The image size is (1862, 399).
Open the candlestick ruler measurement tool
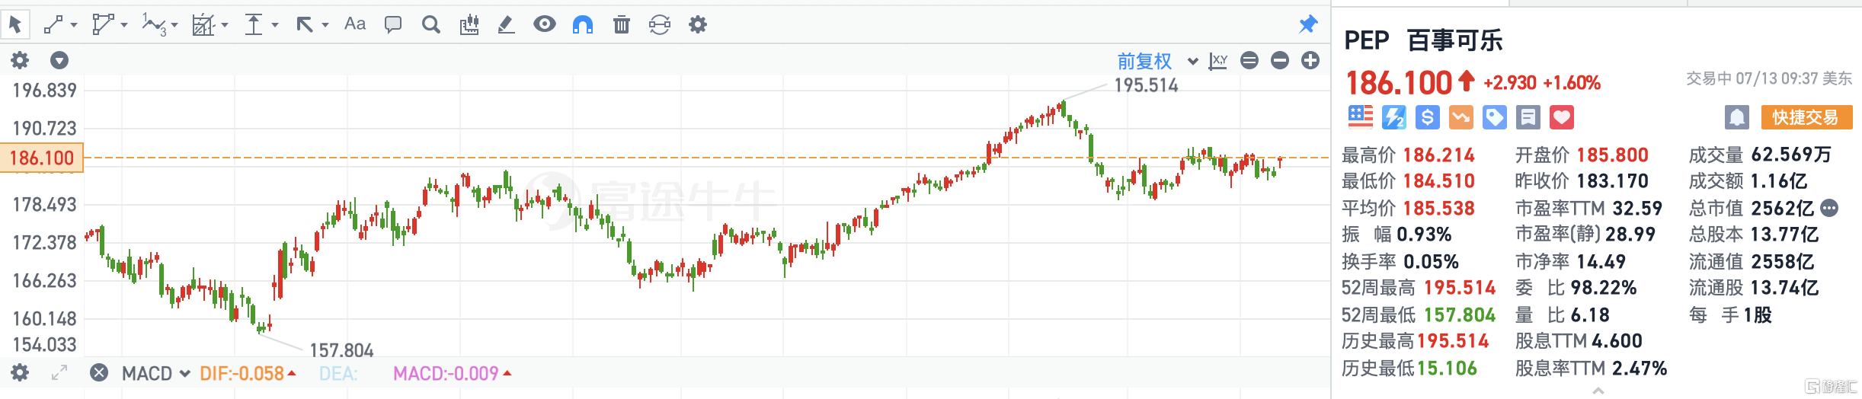(469, 25)
